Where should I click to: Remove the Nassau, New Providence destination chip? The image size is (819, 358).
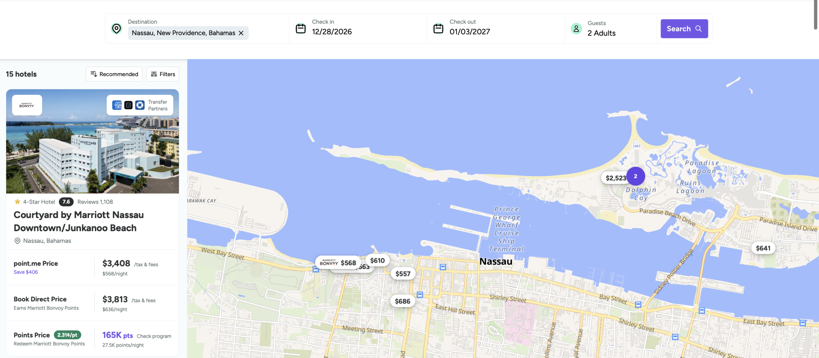[x=241, y=33]
